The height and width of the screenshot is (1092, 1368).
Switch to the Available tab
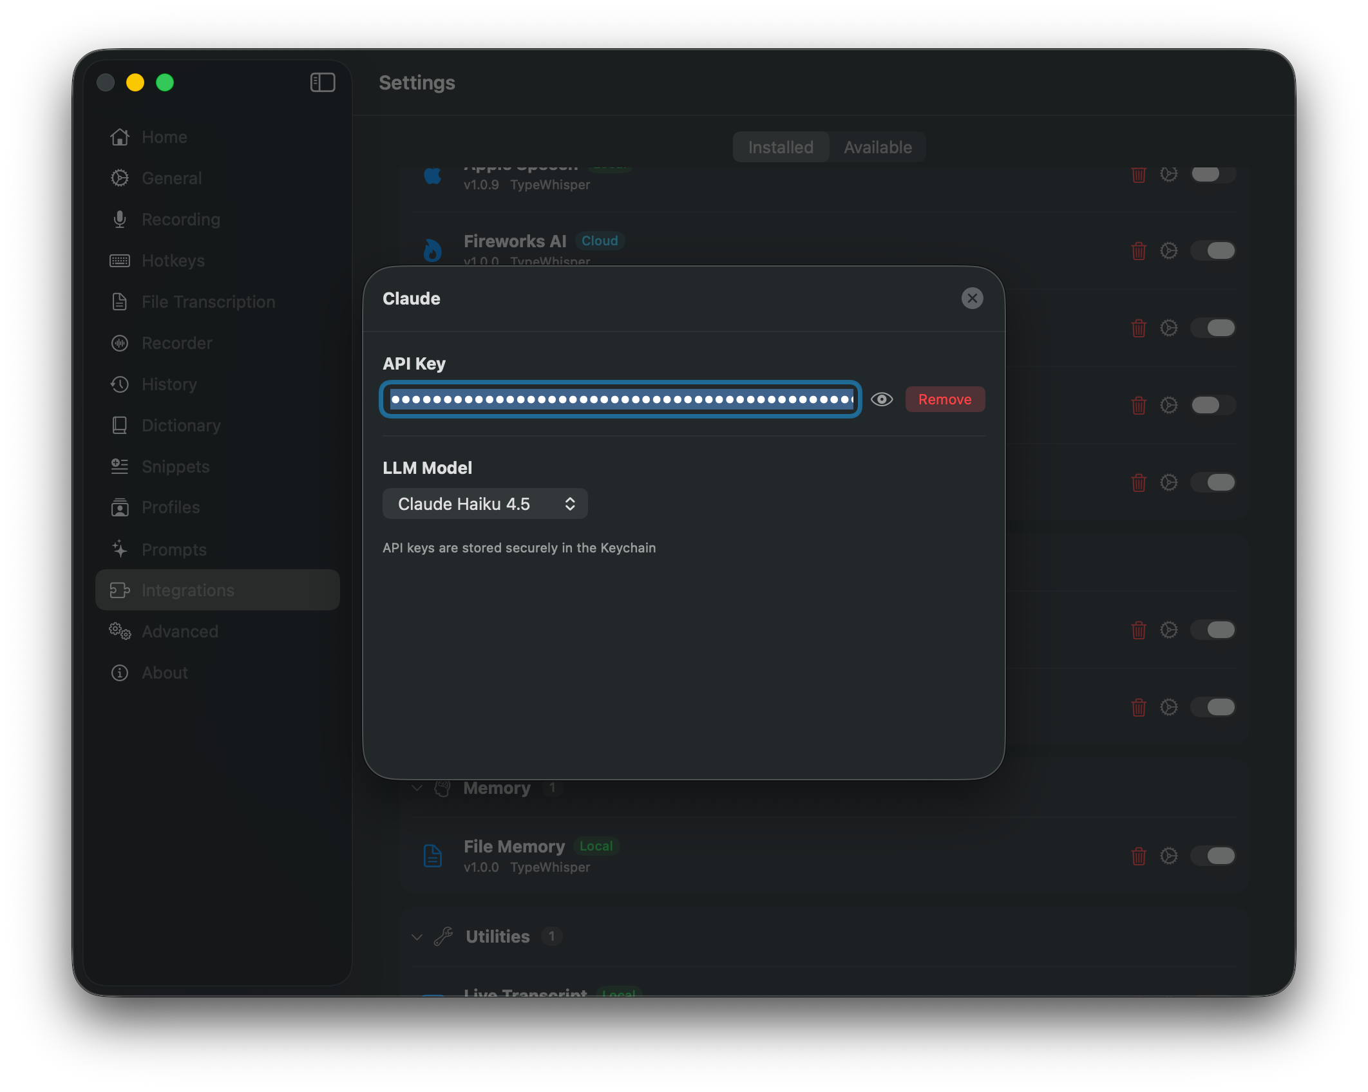[x=877, y=147]
